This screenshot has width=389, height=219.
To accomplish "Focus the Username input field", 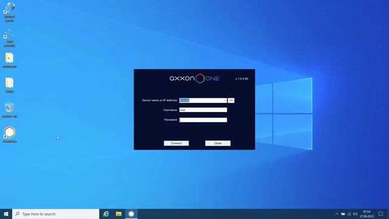I will (x=203, y=110).
